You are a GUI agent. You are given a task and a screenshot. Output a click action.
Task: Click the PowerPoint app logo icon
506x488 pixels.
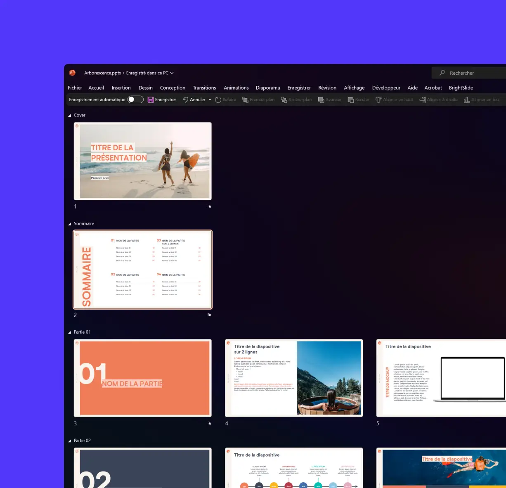pyautogui.click(x=72, y=73)
